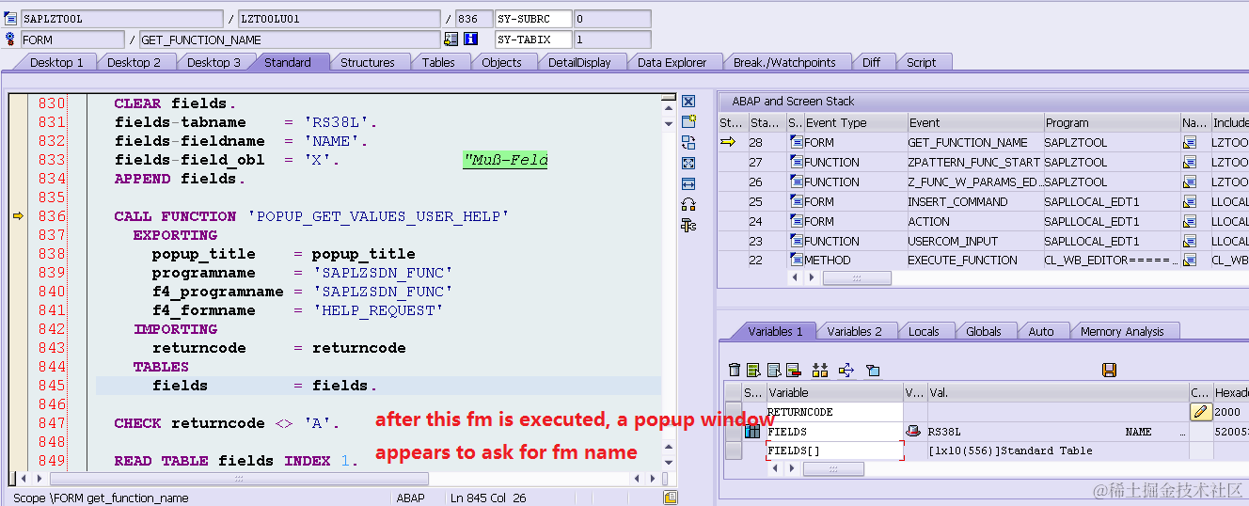Click the orange save icon in Variables panel
1249x506 pixels.
[1109, 371]
